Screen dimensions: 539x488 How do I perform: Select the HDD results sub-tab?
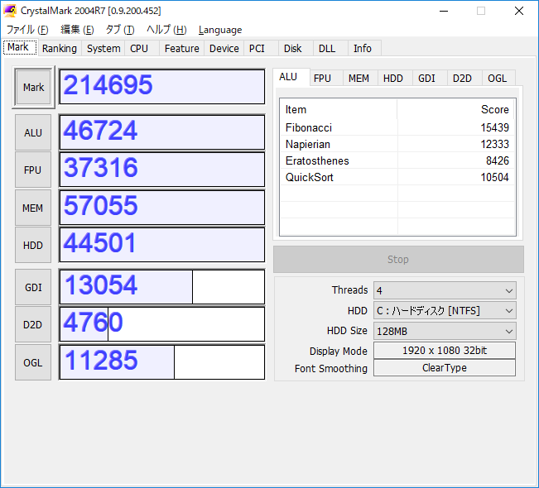[393, 79]
